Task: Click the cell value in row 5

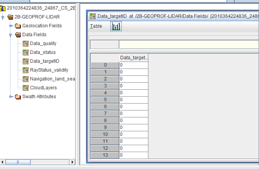Action: [x=133, y=100]
